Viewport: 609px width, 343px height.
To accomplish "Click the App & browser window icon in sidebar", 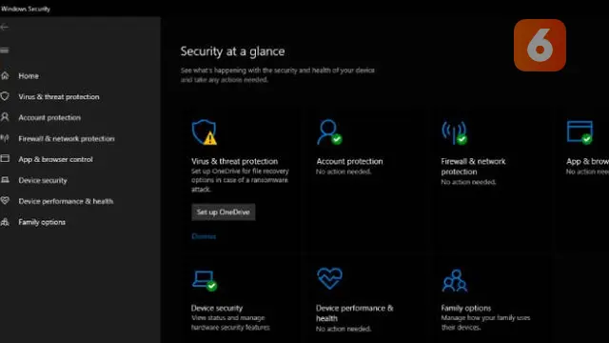I will coord(5,159).
